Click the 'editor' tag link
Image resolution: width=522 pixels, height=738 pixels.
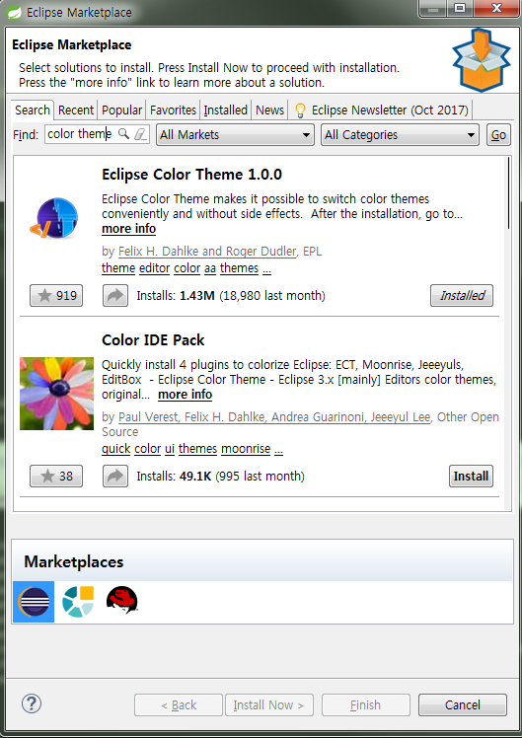[154, 268]
